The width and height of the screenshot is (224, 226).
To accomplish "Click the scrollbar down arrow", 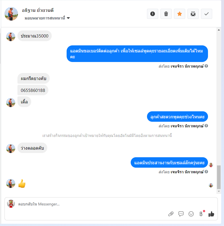I will [x=219, y=191].
